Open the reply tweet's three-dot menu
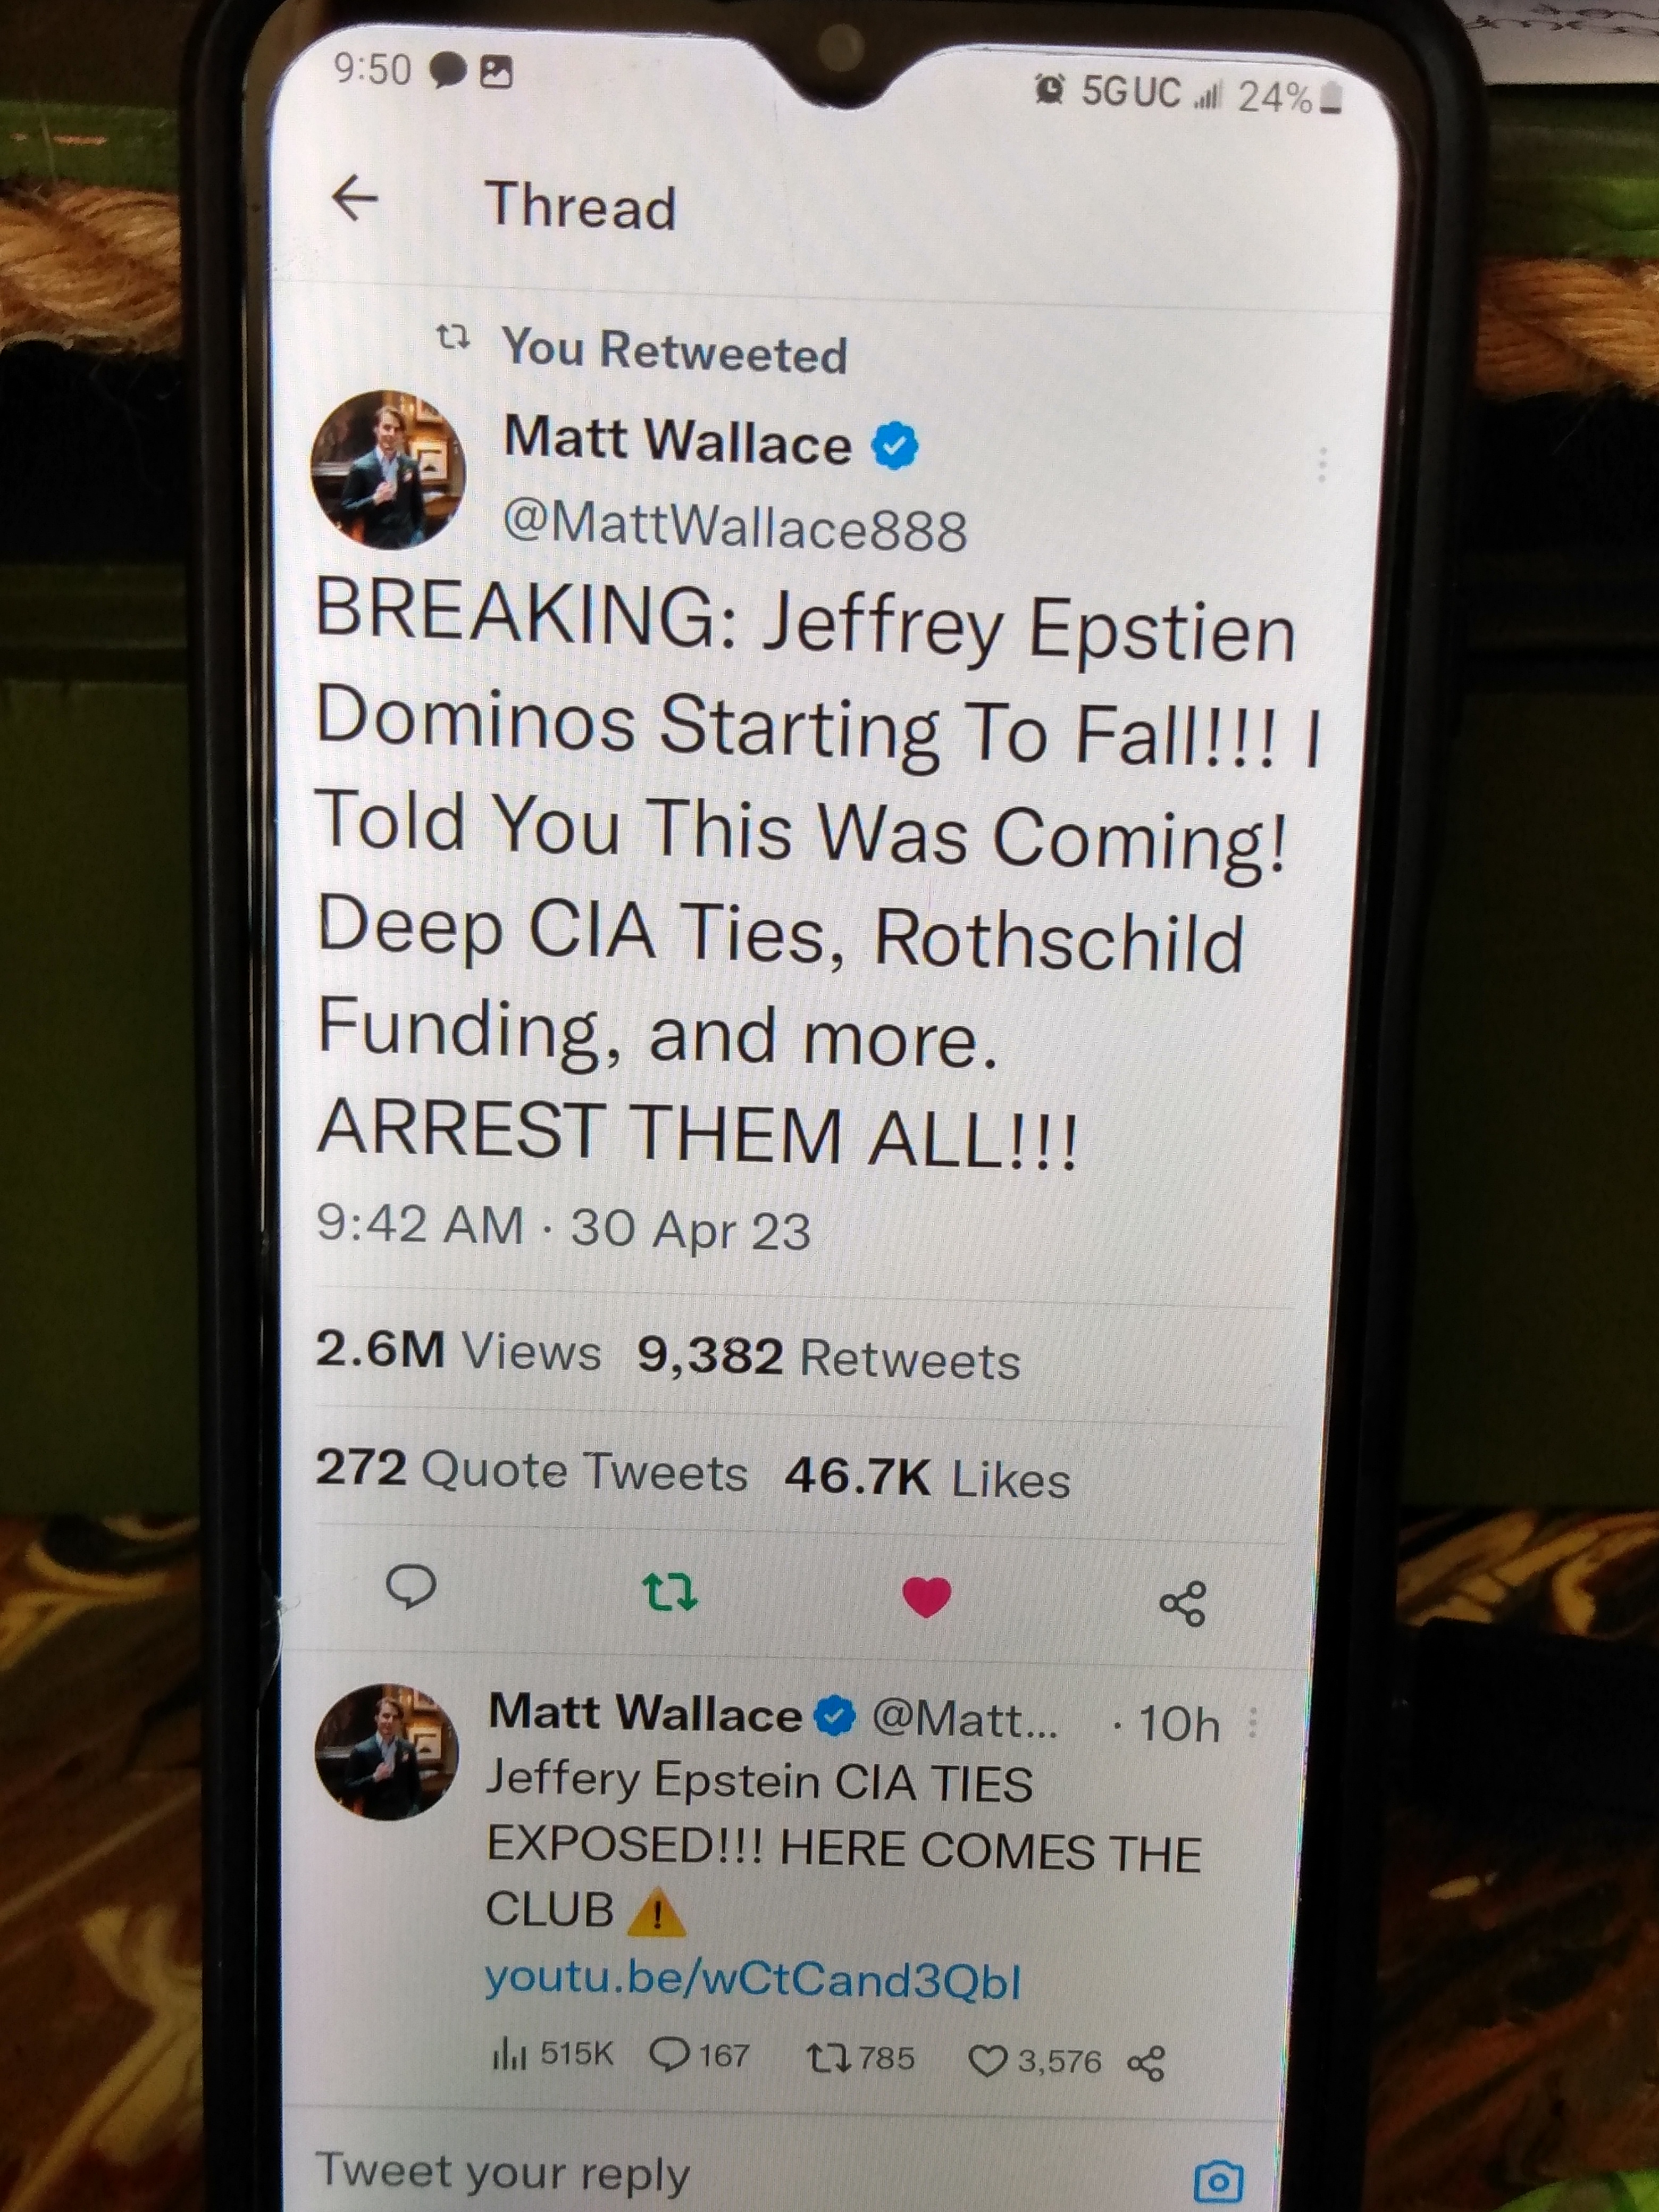 1253,1721
